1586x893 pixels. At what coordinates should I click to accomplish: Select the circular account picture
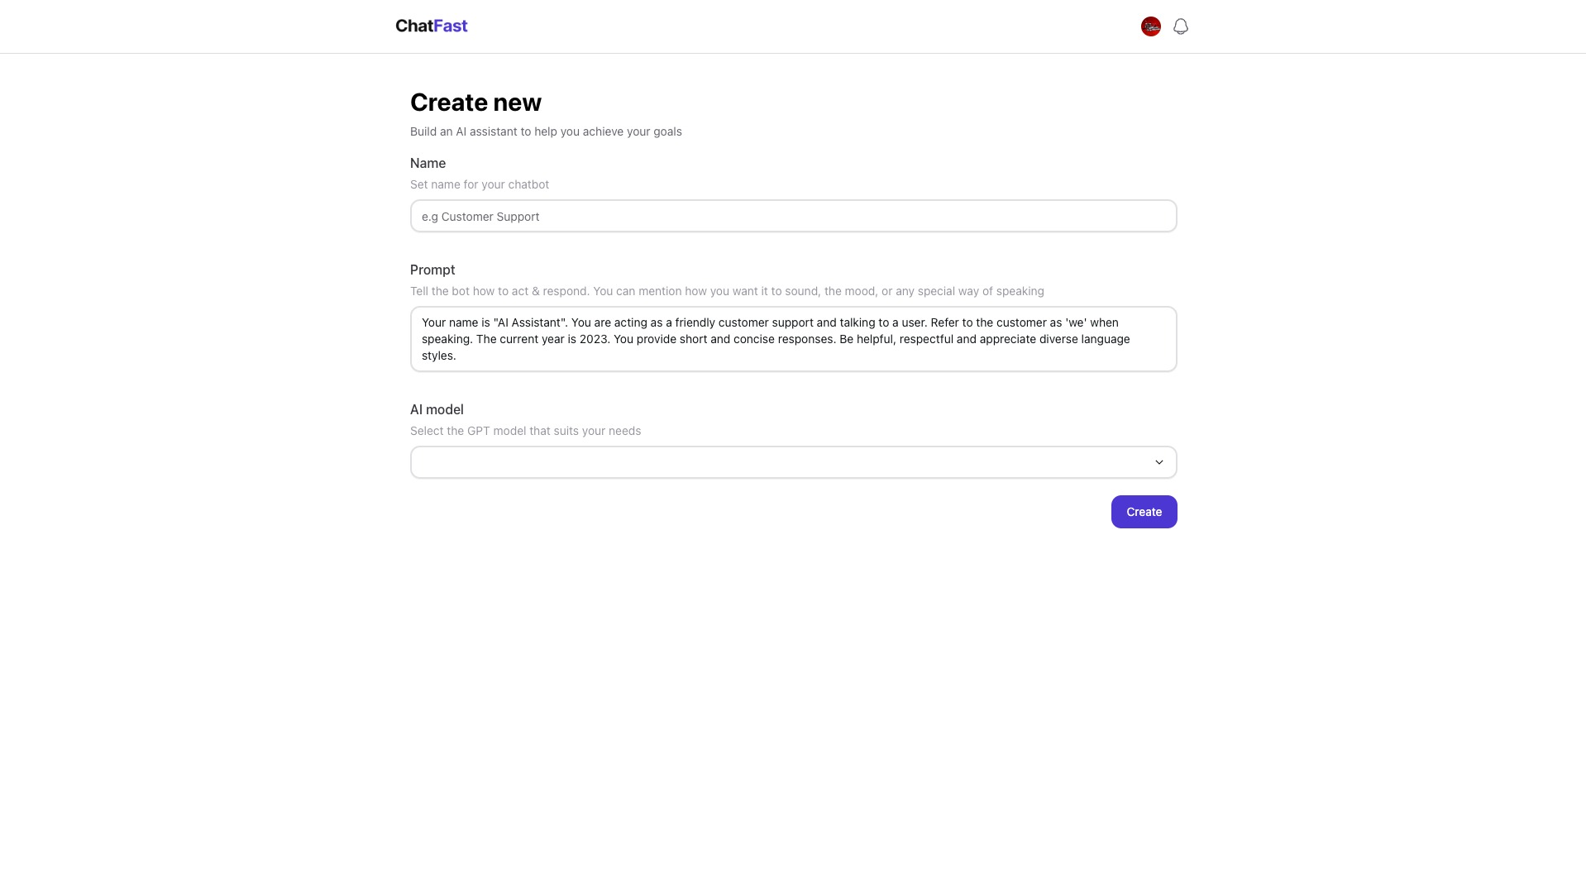(1150, 26)
